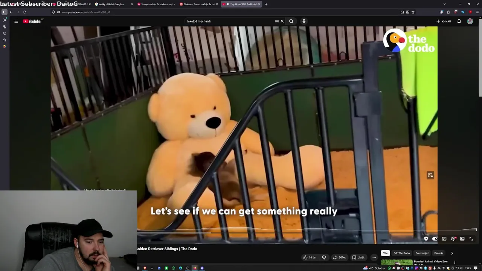Screen dimensions: 482x271
Task: Toggle subtitles in the video player
Action: 444,239
